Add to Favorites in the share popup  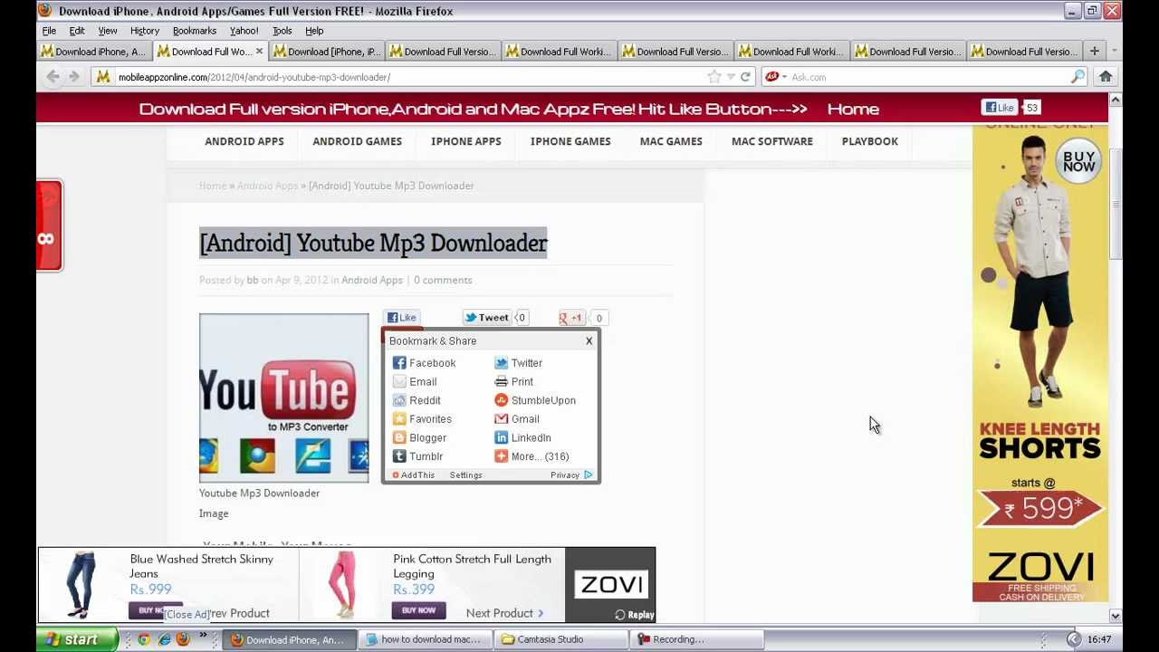click(x=422, y=419)
